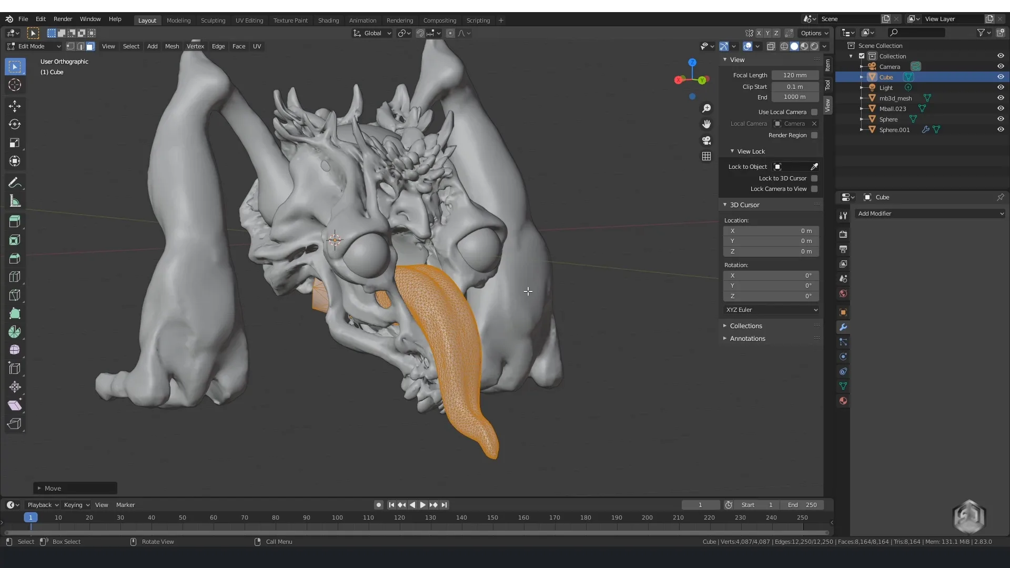Image resolution: width=1010 pixels, height=568 pixels.
Task: Select the Transform Rotate icon
Action: [x=15, y=124]
